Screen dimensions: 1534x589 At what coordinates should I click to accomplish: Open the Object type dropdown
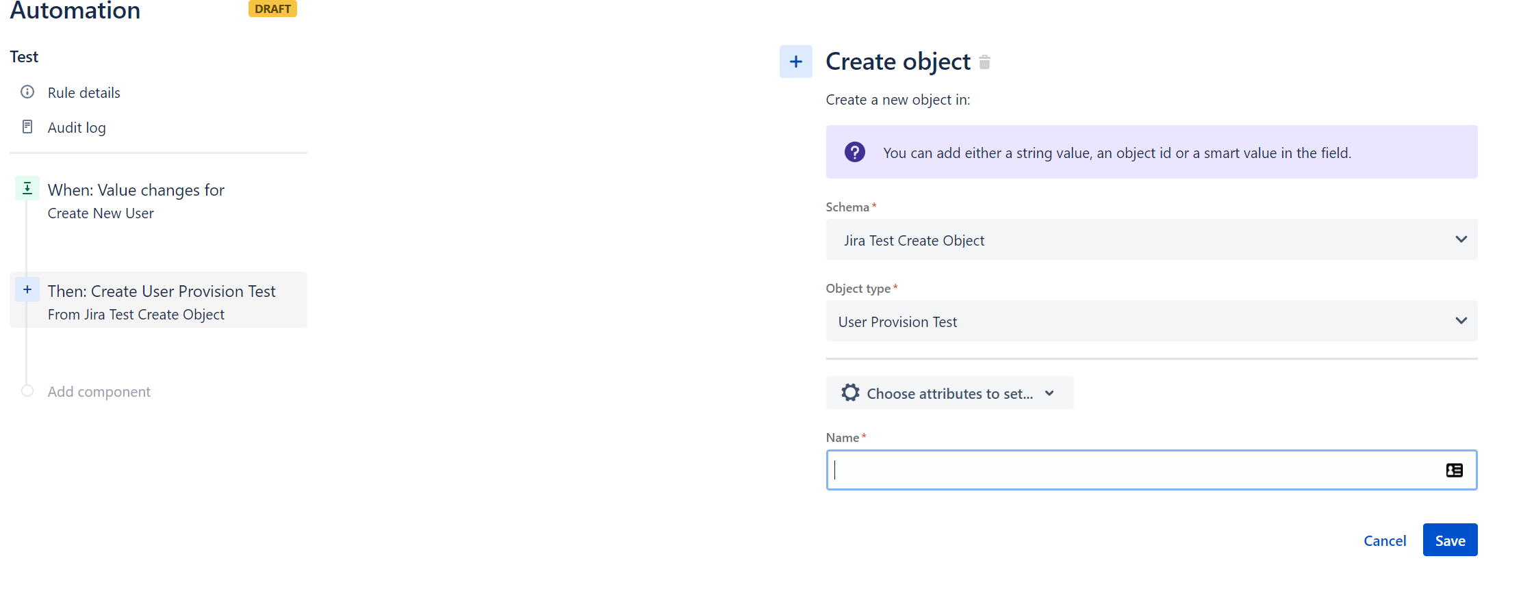[x=1151, y=321]
